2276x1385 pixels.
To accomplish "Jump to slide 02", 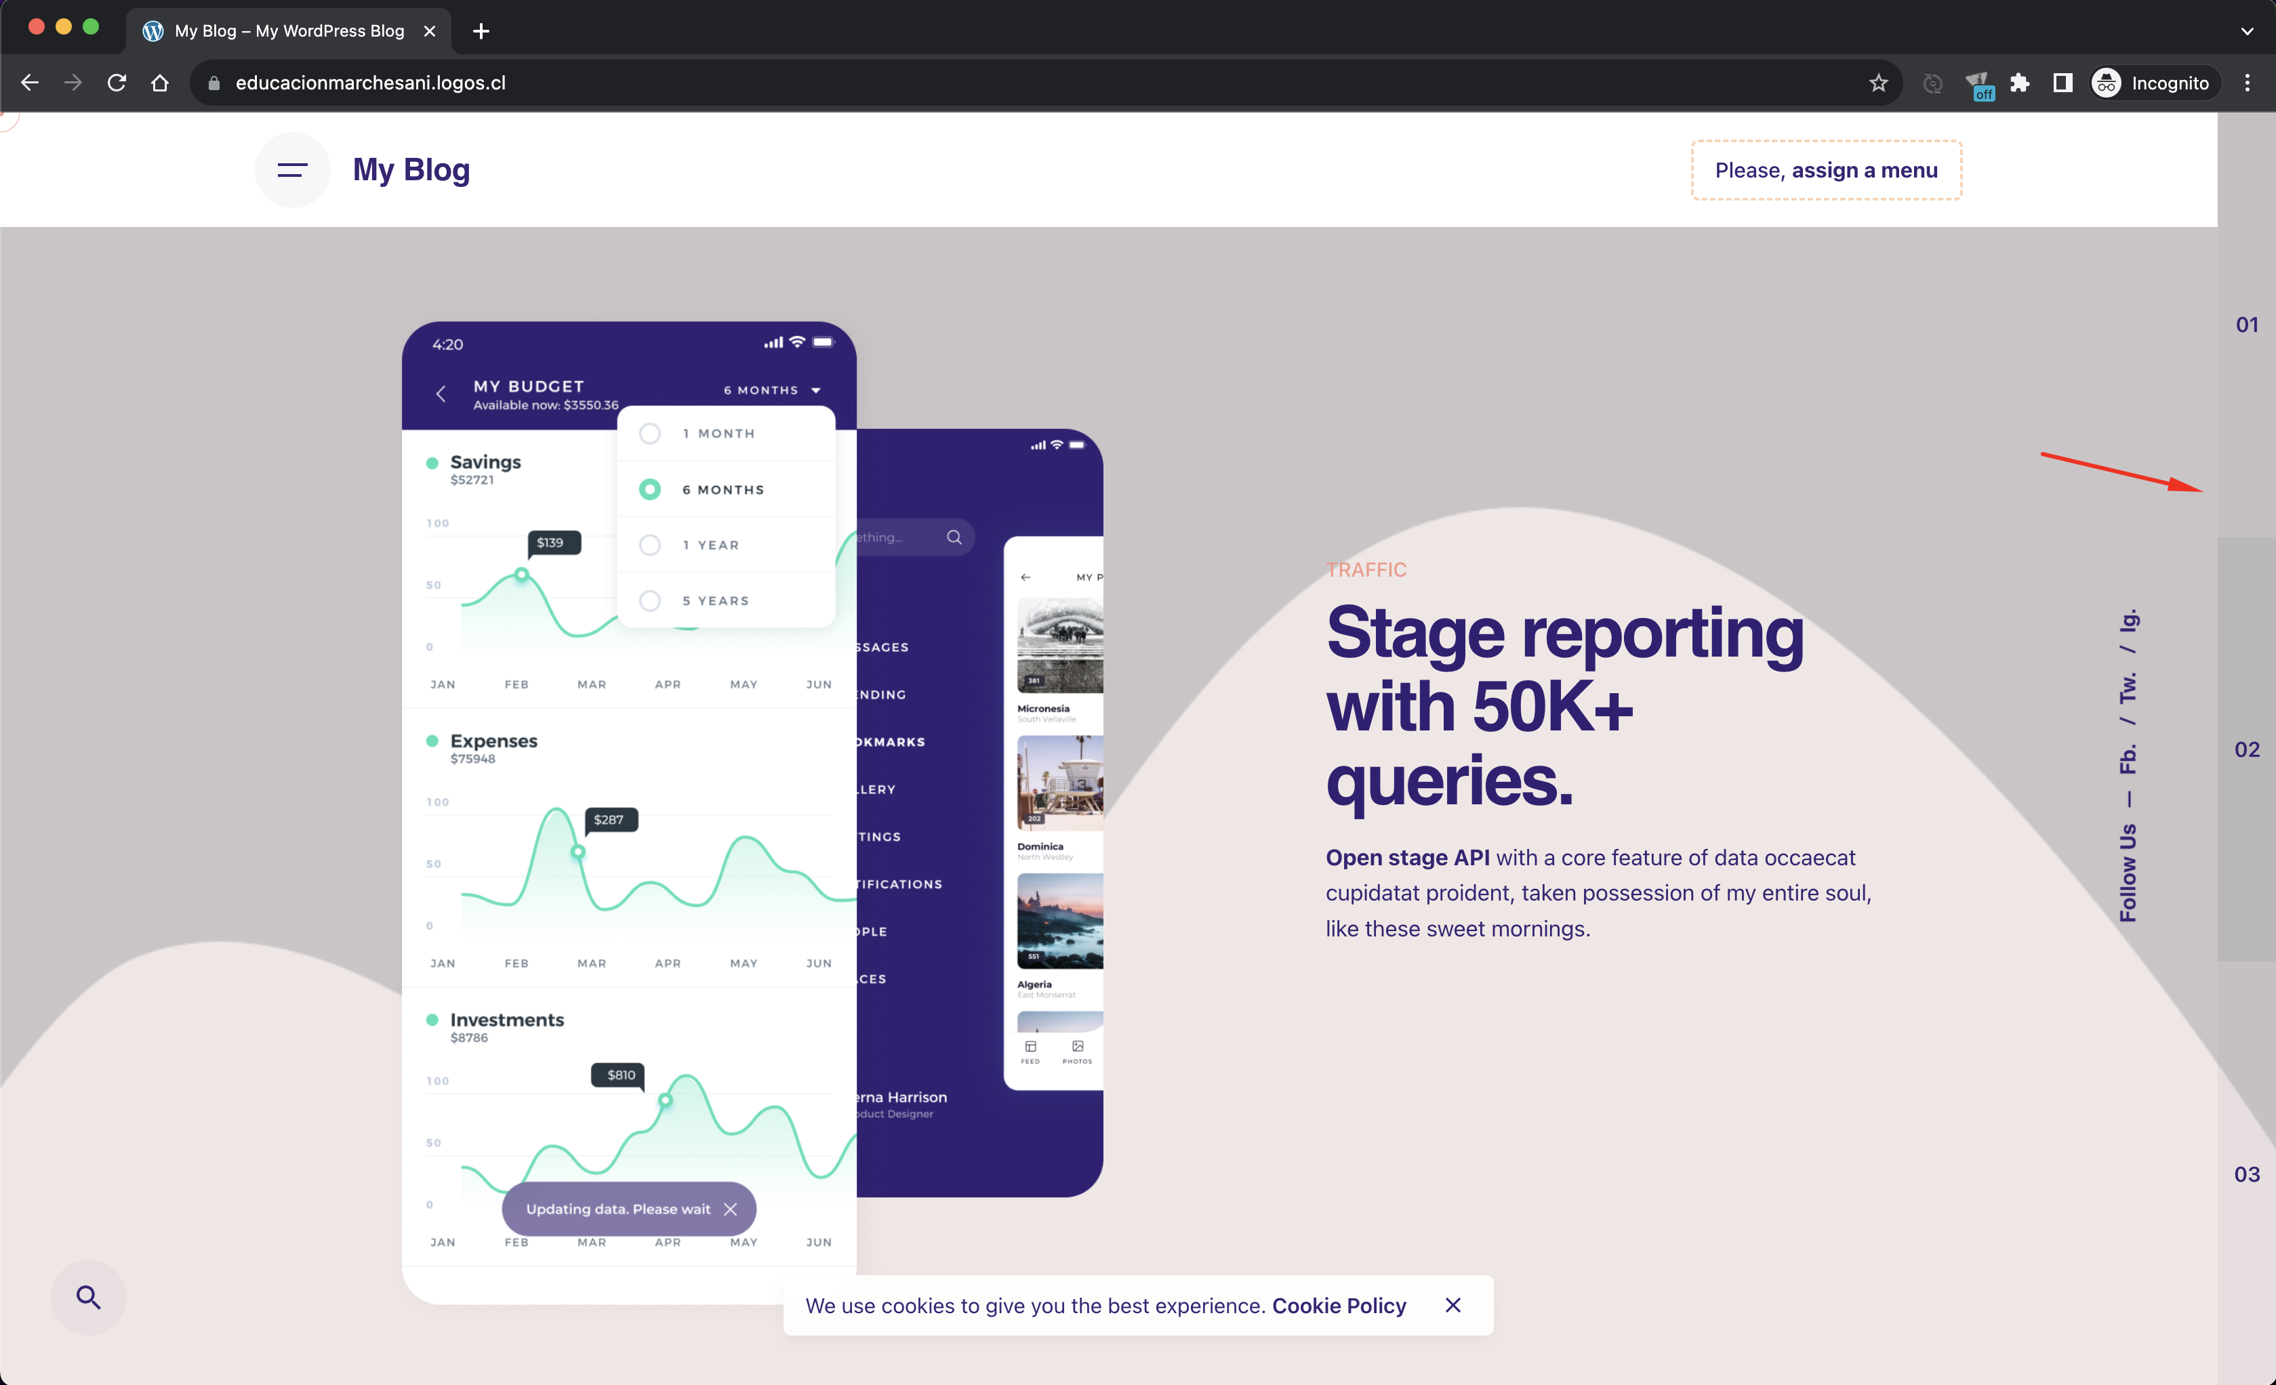I will click(2246, 749).
